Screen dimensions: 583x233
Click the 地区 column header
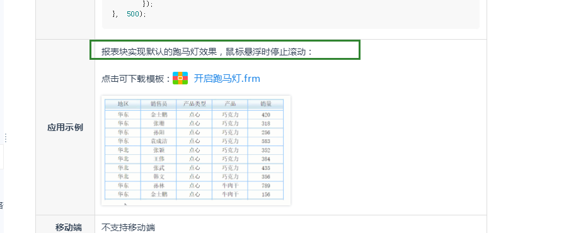click(123, 104)
